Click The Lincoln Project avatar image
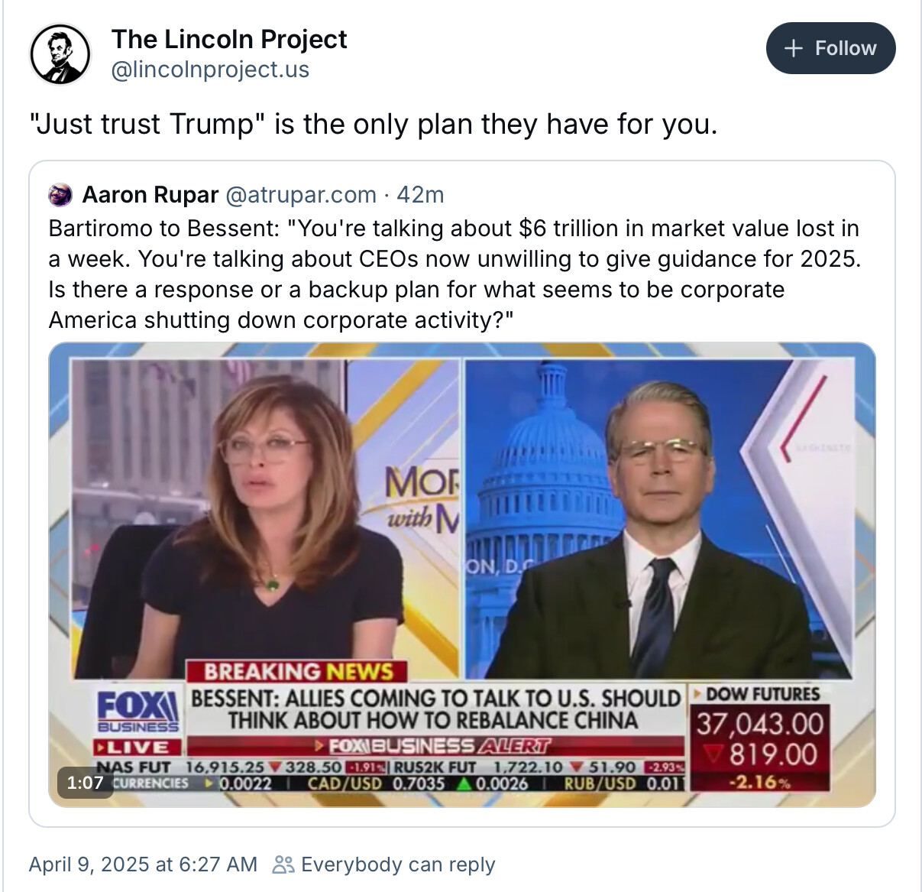This screenshot has height=892, width=922. tap(60, 54)
